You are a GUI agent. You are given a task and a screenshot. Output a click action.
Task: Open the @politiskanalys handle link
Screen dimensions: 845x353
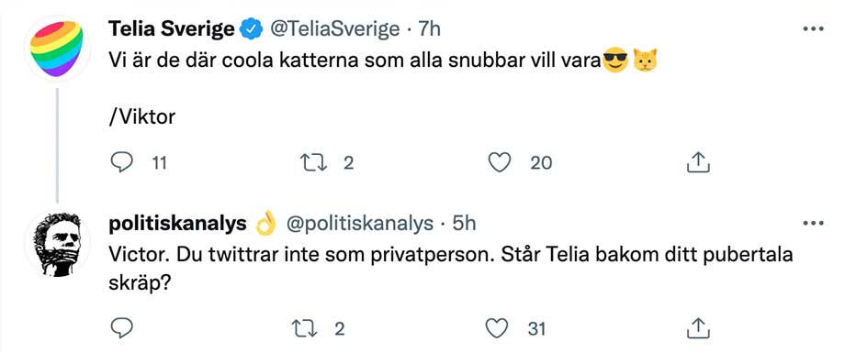[x=359, y=224]
